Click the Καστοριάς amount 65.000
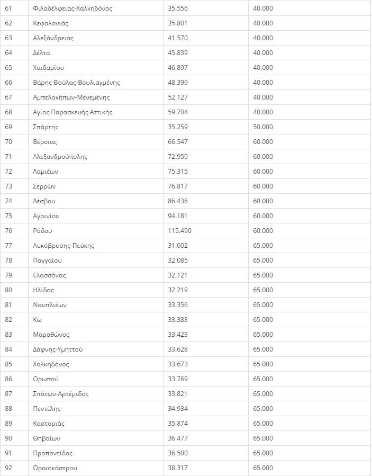 263,424
